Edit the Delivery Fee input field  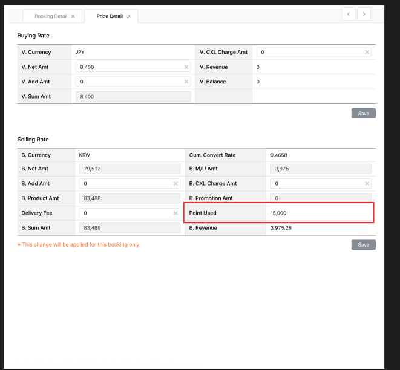(130, 213)
